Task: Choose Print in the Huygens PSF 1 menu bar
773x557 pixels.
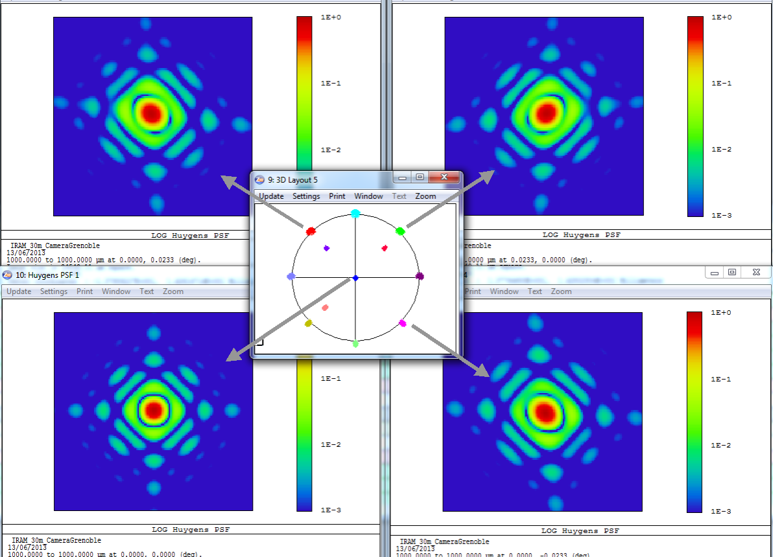Action: pyautogui.click(x=85, y=291)
